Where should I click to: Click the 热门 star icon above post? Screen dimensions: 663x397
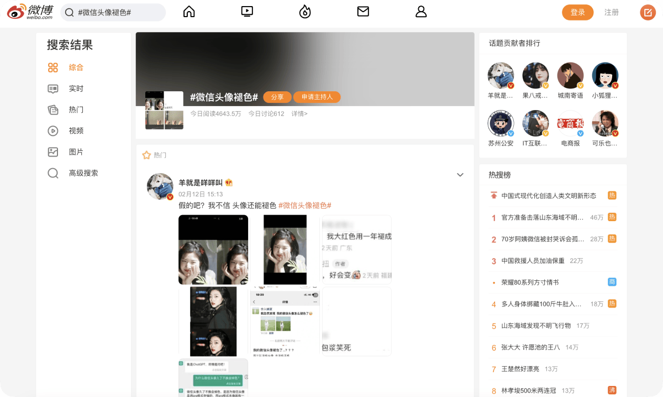pyautogui.click(x=146, y=155)
